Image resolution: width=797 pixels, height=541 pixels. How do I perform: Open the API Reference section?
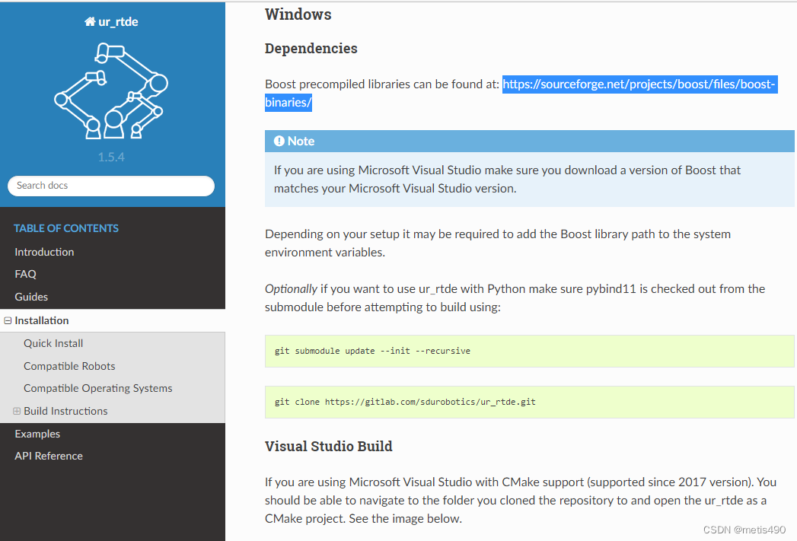[48, 456]
